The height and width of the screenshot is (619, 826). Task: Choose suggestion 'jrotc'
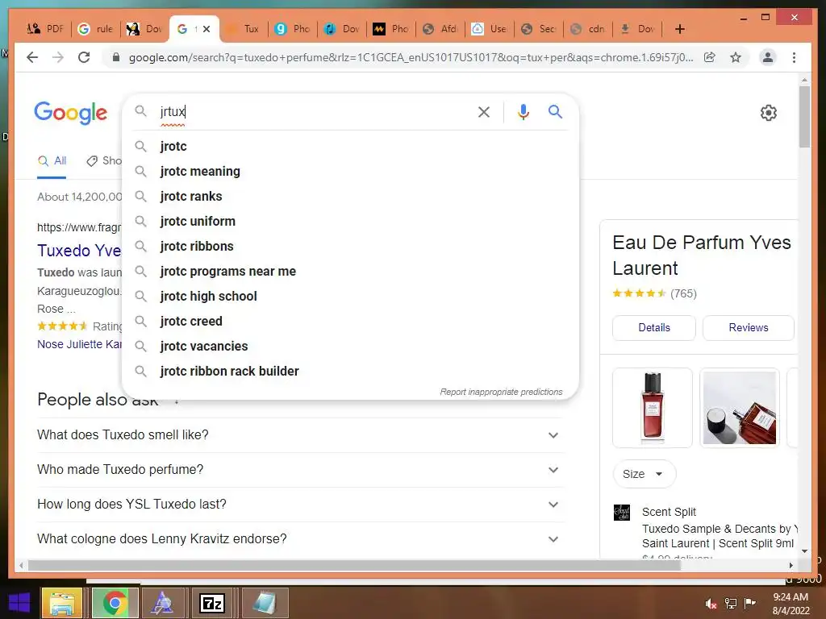(350, 147)
